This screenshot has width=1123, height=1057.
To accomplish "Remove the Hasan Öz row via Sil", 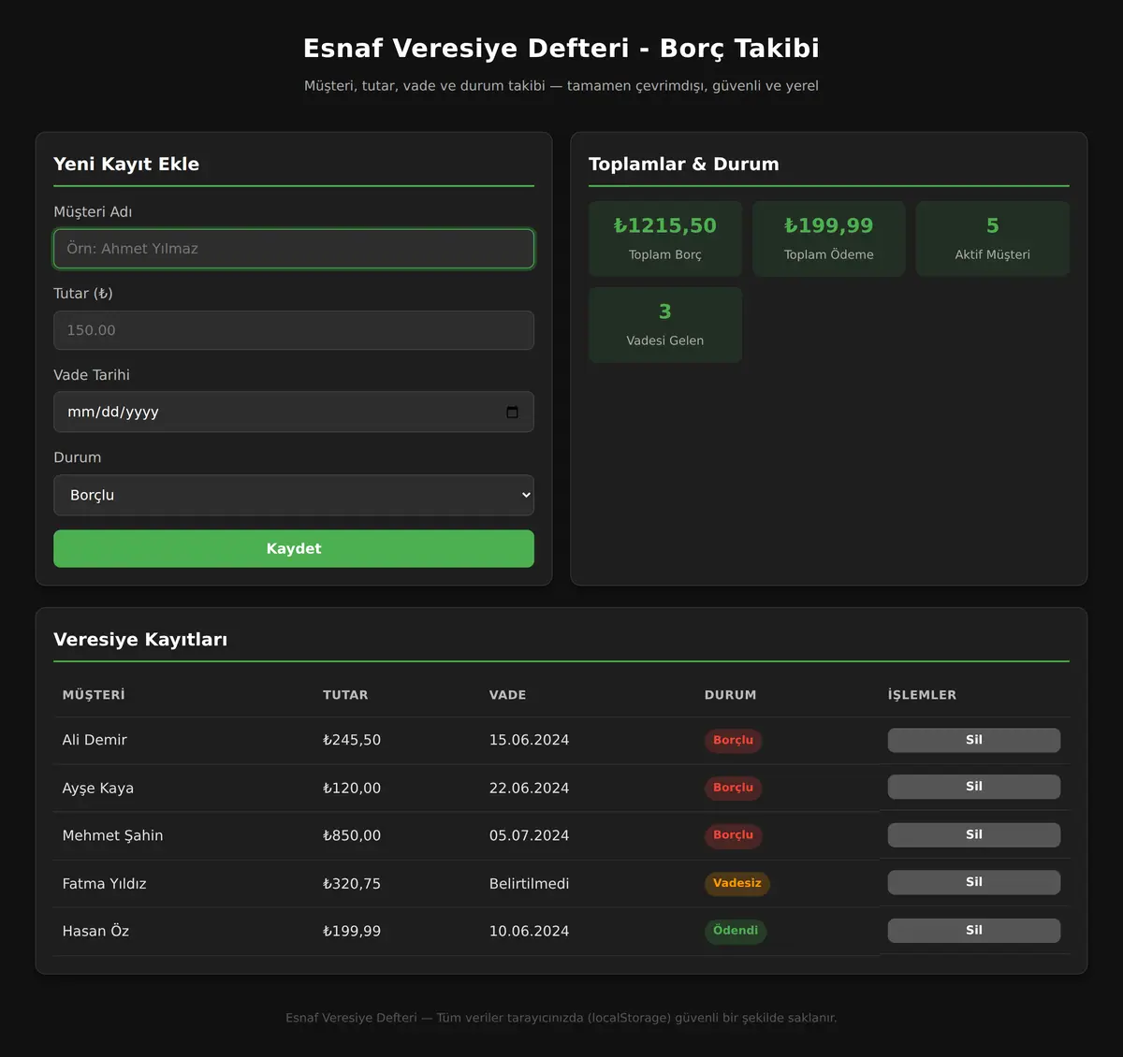I will (973, 930).
